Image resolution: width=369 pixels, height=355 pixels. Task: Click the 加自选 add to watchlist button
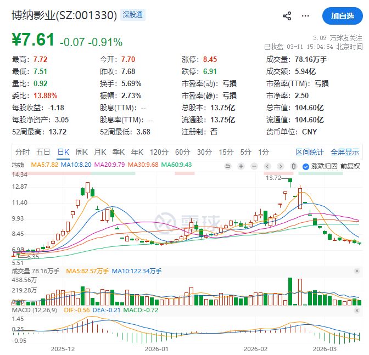pos(342,16)
